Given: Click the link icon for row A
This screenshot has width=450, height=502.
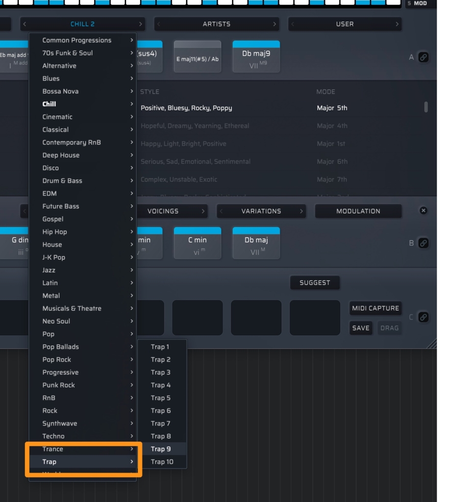Looking at the screenshot, I should click(424, 57).
